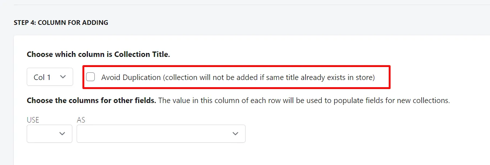Click the parenthetical note about existing store titles
490x165 pixels.
coord(269,77)
